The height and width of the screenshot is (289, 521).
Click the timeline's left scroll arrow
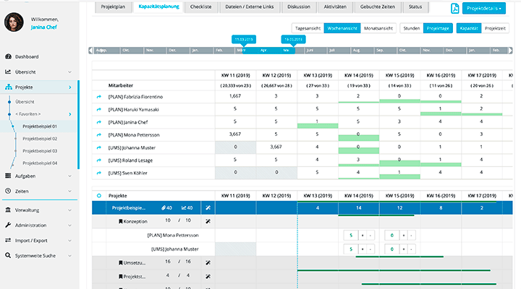pyautogui.click(x=90, y=51)
